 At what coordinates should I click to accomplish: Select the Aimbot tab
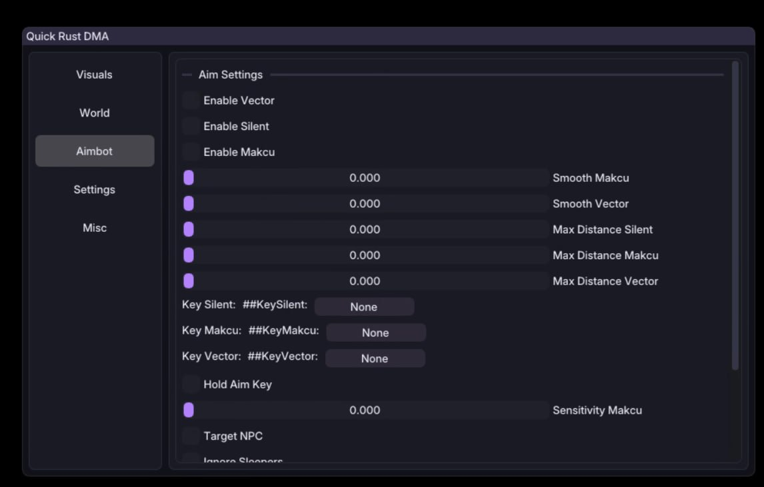[94, 151]
